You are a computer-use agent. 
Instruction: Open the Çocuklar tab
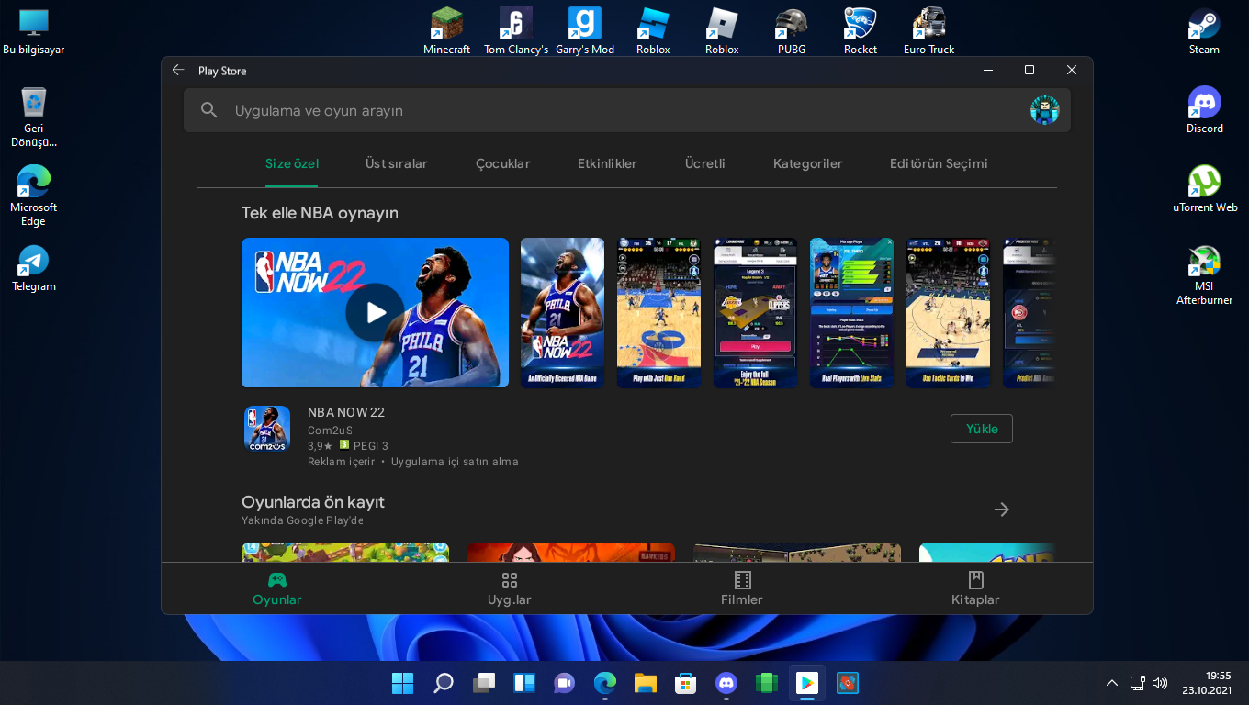pyautogui.click(x=503, y=163)
